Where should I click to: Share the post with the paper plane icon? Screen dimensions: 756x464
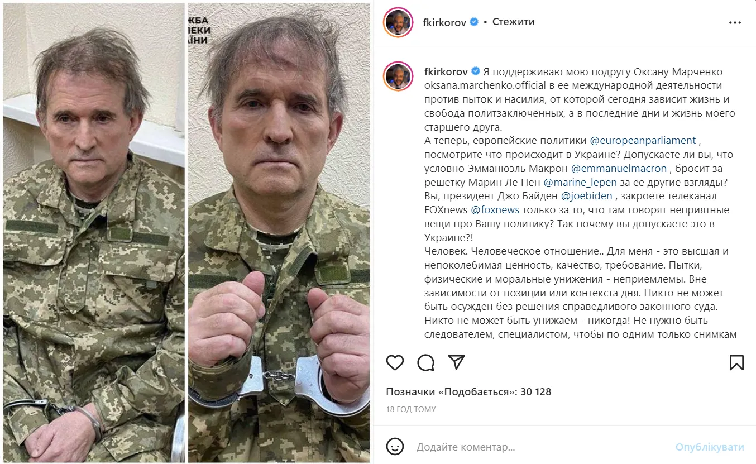pos(457,362)
